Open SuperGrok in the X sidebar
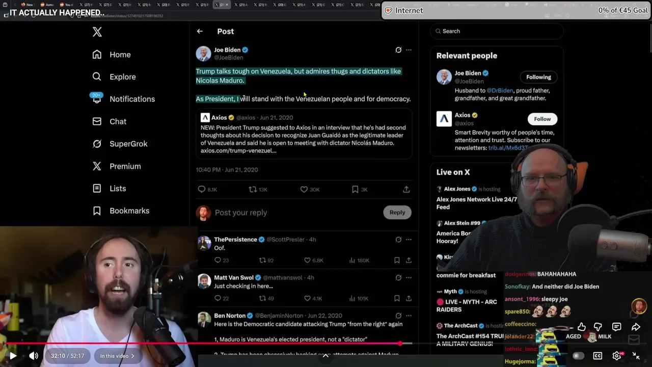652x367 pixels. pyautogui.click(x=120, y=144)
